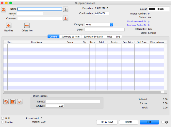Switch to Summary by Item tab
Viewport: 180px width, 127px height.
point(70,37)
